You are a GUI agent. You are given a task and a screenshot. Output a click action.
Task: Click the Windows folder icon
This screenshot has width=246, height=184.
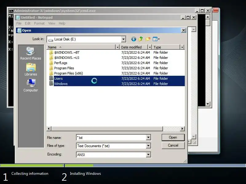pyautogui.click(x=51, y=83)
